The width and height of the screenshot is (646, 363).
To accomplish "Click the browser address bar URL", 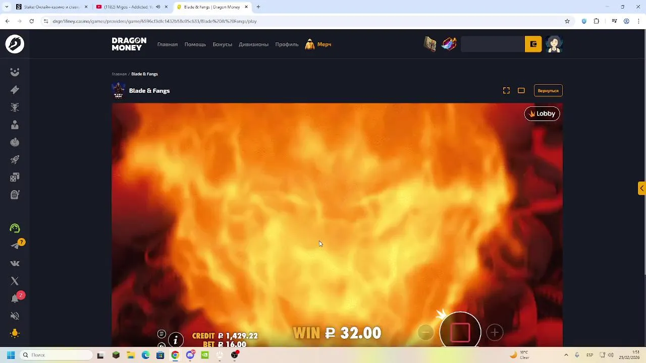I will click(154, 21).
